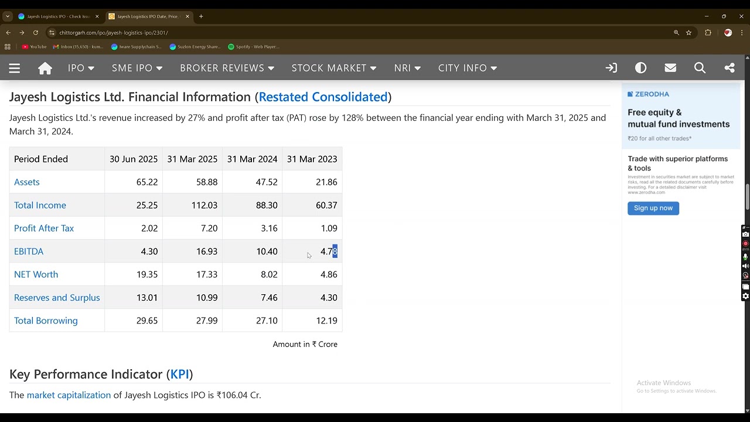750x422 pixels.
Task: Expand the SME IPO dropdown menu
Action: 137,68
